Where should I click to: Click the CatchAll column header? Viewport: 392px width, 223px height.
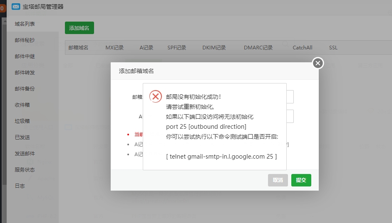(x=303, y=47)
